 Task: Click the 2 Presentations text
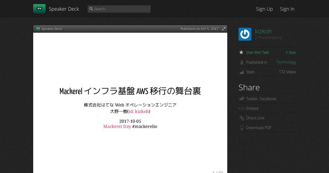268,38
